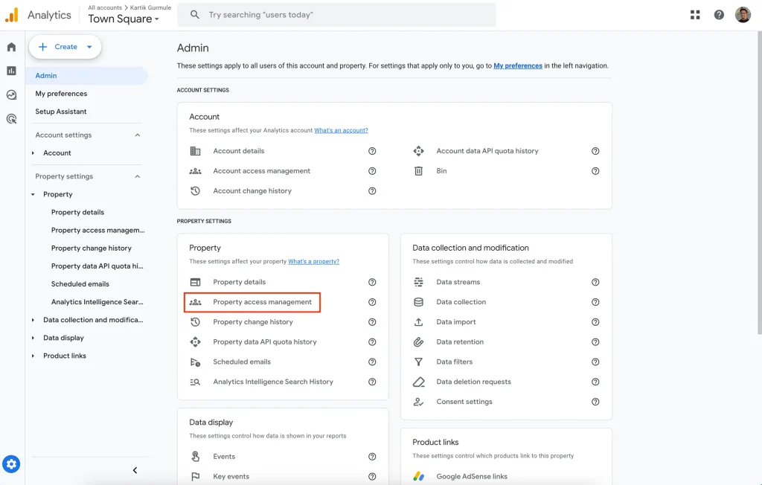Open Property details in sidebar tree
The width and height of the screenshot is (762, 485).
pos(77,212)
